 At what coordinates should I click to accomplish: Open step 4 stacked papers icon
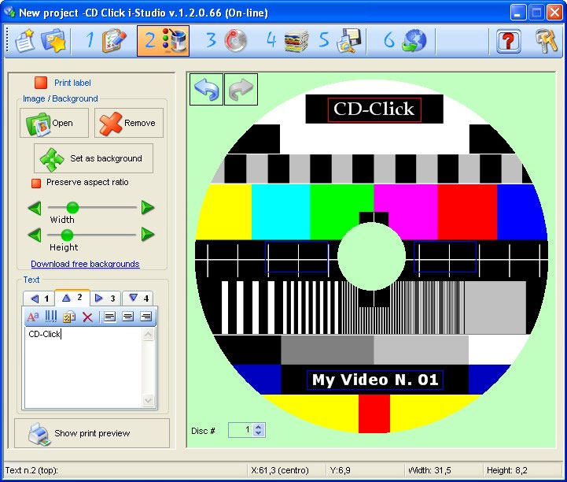[288, 40]
